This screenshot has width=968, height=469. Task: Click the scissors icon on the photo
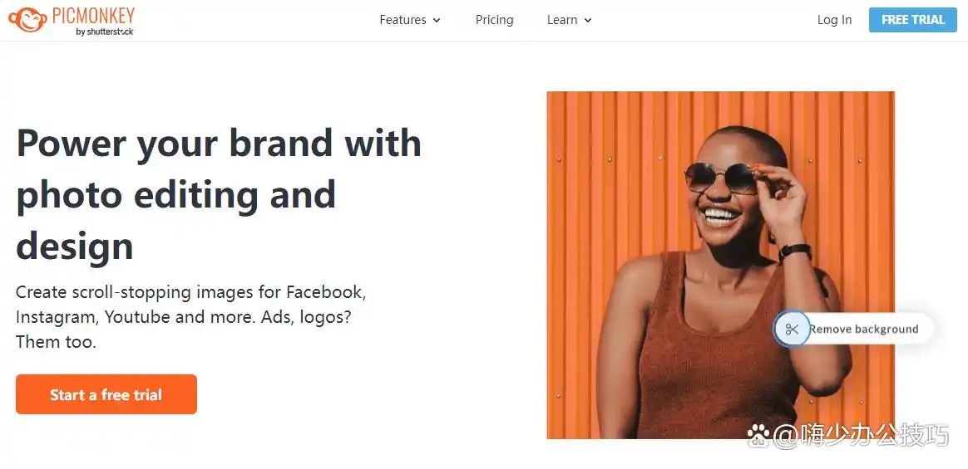[x=792, y=330]
